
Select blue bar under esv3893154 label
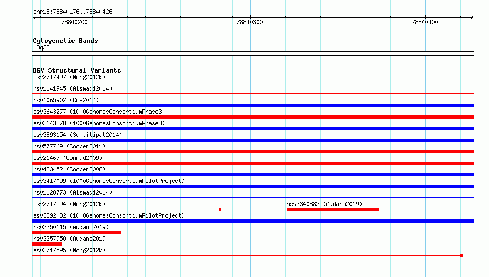(x=253, y=140)
